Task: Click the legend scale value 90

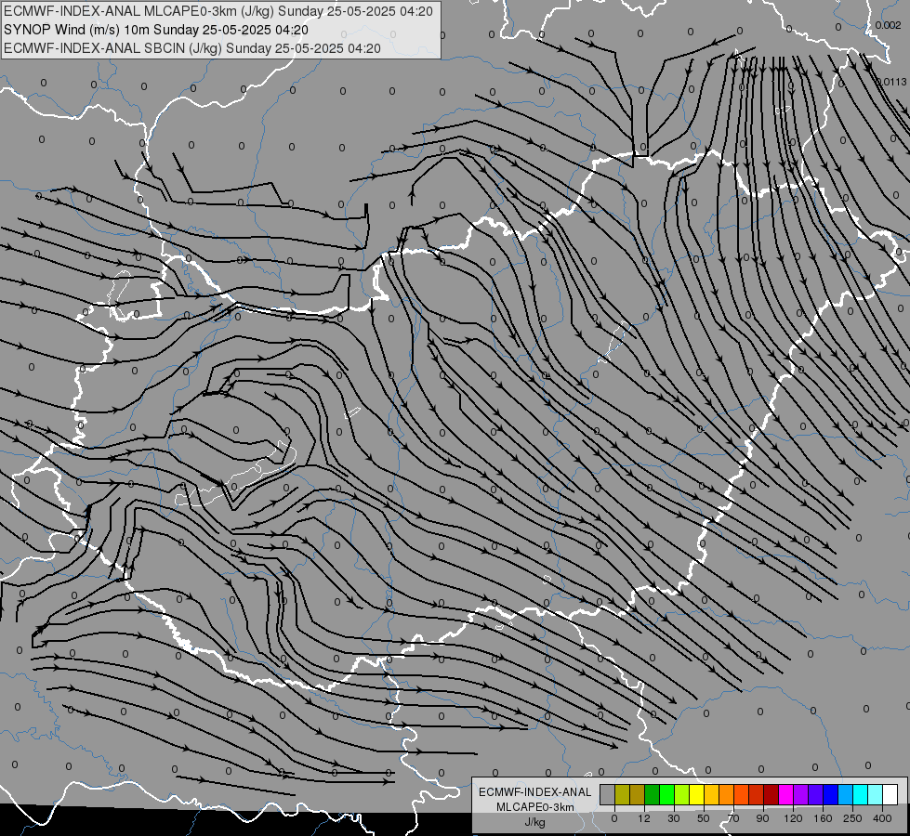Action: pyautogui.click(x=762, y=818)
